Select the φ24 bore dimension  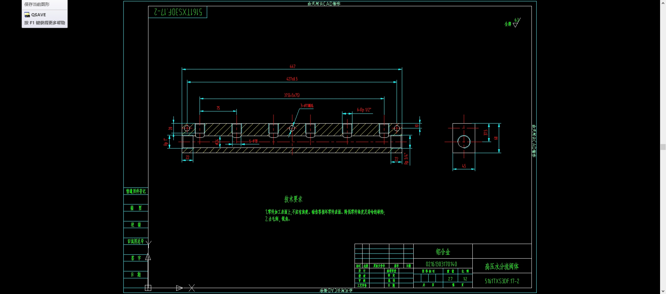217,142
